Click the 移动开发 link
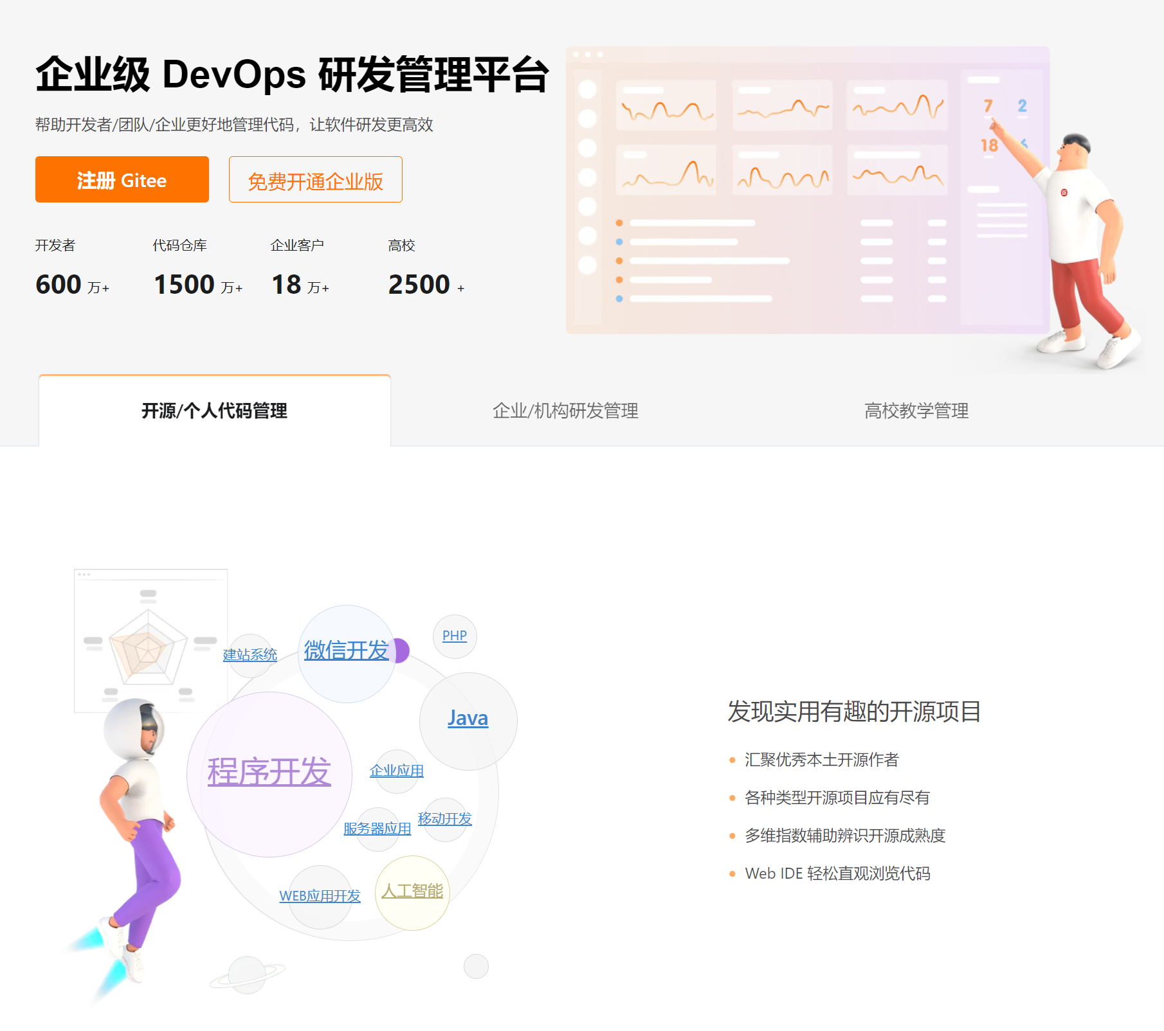 click(445, 818)
